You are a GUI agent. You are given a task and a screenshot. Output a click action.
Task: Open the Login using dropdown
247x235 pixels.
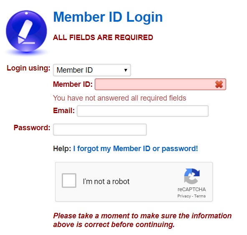92,70
